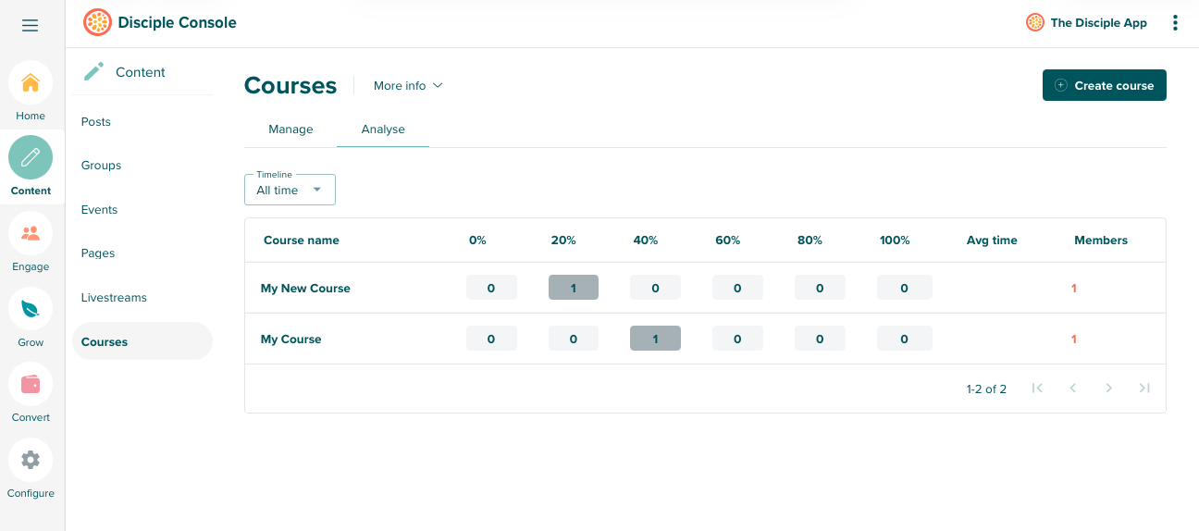The height and width of the screenshot is (531, 1199).
Task: Switch to the Manage tab
Action: pyautogui.click(x=290, y=130)
